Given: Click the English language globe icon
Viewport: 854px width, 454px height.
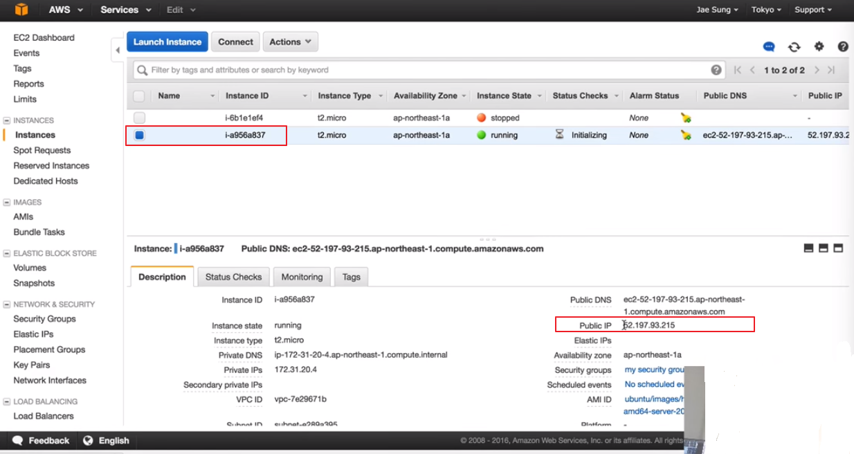Looking at the screenshot, I should click(x=88, y=440).
